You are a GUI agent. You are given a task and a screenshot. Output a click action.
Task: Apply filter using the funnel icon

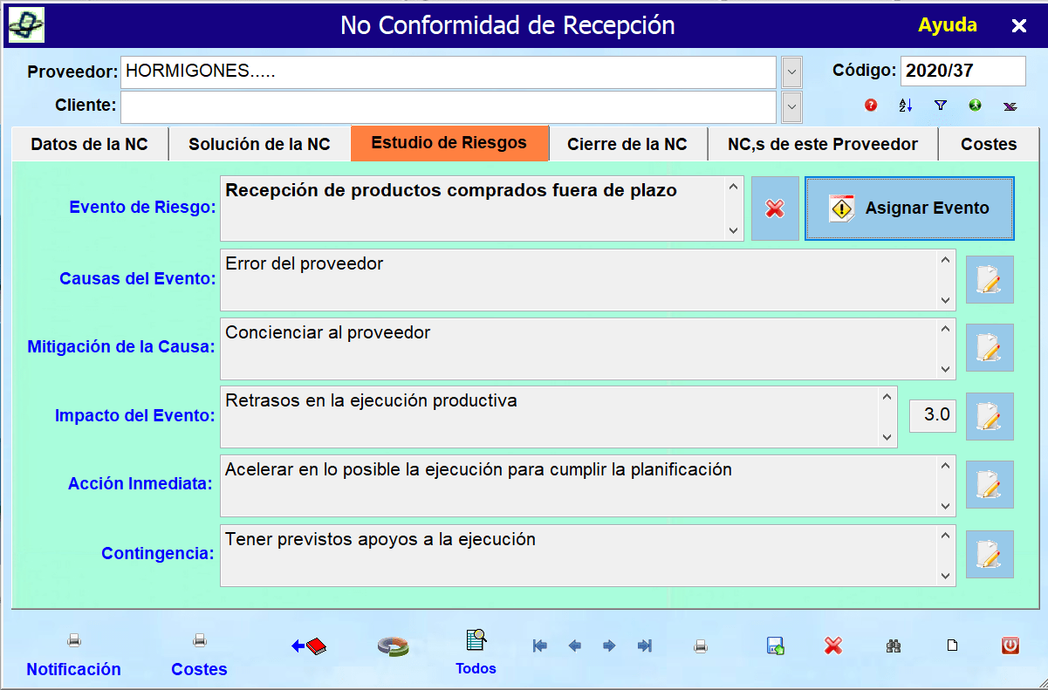(940, 106)
